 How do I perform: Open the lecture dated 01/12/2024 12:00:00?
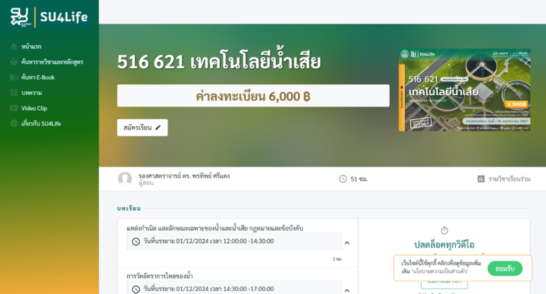pos(235,241)
